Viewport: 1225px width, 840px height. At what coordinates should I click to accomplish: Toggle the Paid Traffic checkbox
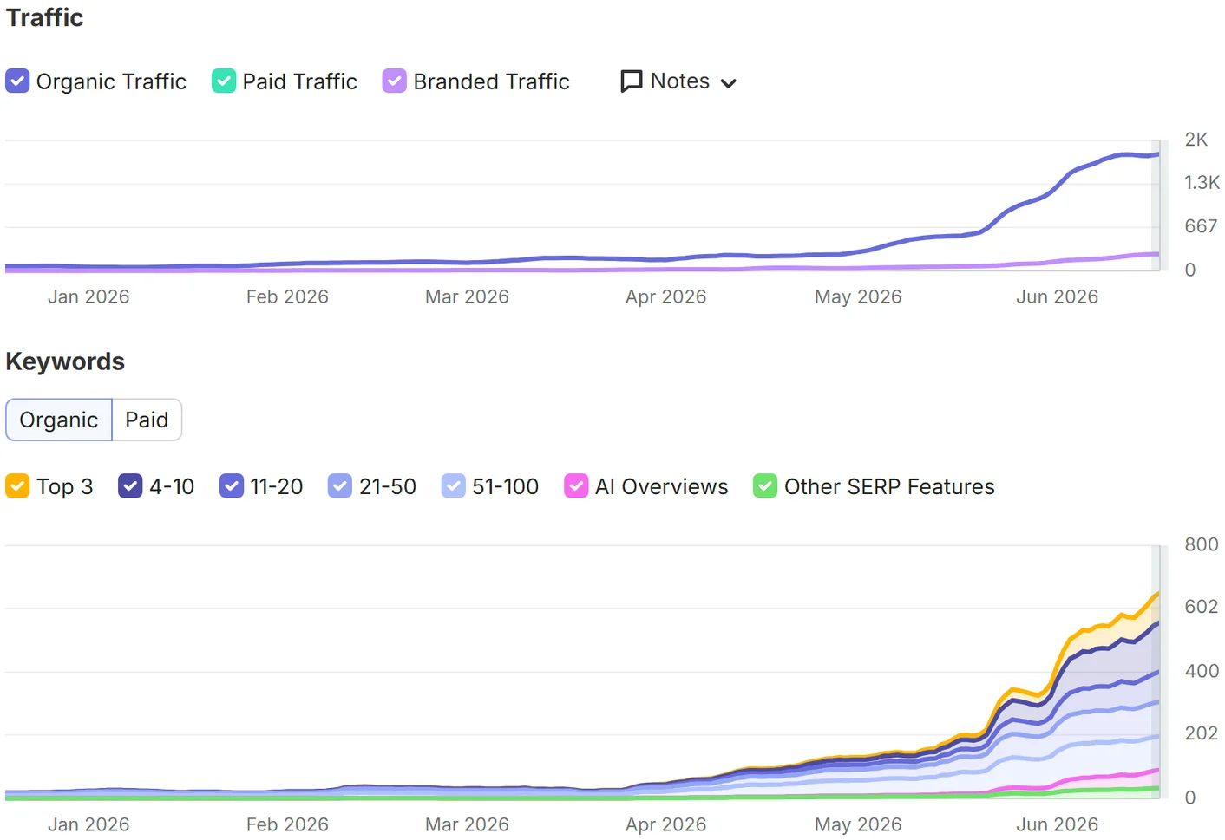click(x=224, y=81)
